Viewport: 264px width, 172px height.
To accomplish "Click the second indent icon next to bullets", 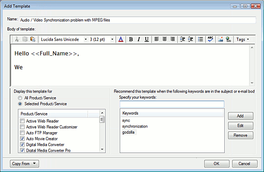I will pos(190,39).
